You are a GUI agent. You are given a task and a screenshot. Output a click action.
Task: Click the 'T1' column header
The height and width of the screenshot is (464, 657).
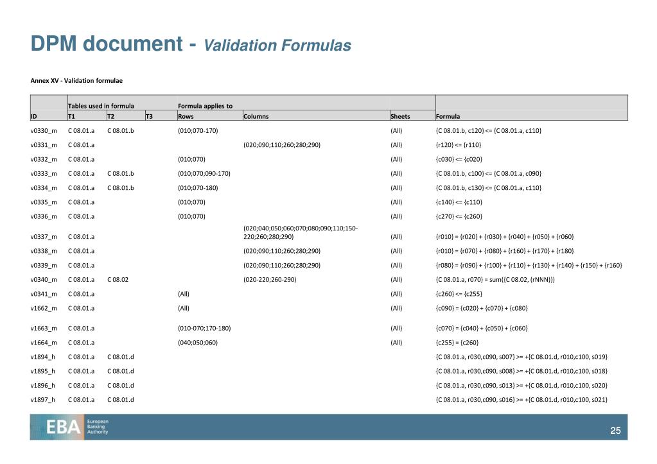71,116
